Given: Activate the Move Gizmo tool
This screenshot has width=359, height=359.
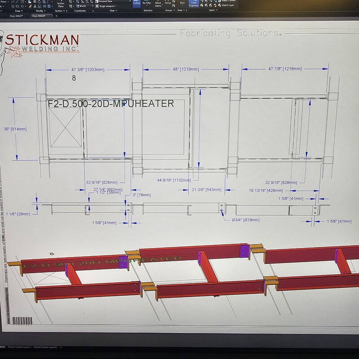Looking at the screenshot, I should point(158,4).
